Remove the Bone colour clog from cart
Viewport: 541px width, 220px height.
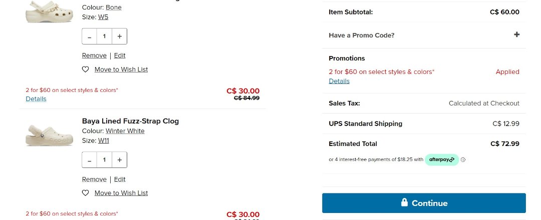coord(94,55)
